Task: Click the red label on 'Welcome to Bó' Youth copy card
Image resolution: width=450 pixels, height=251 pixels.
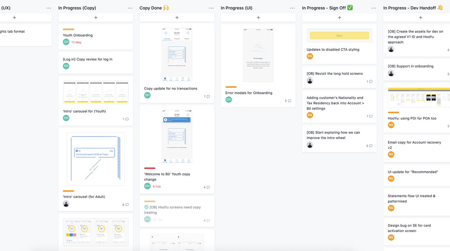Action: [x=150, y=168]
